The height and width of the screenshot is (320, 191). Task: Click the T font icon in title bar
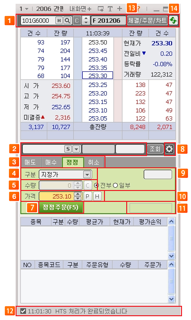coord(110,9)
